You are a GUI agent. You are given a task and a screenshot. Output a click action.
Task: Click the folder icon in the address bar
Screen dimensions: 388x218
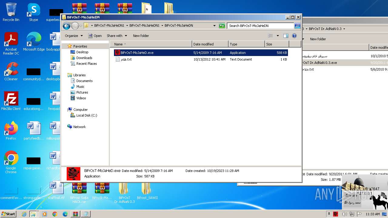point(86,25)
